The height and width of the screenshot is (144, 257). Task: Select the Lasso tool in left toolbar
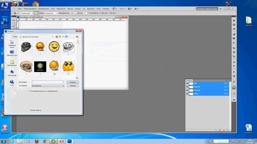[x=14, y=26]
